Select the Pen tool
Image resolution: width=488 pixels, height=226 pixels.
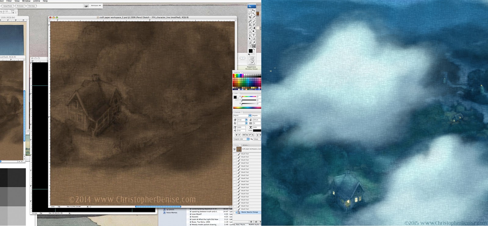[x=250, y=35]
